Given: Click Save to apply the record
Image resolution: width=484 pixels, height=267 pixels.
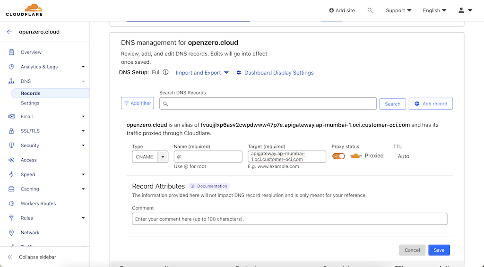Looking at the screenshot, I should 439,250.
